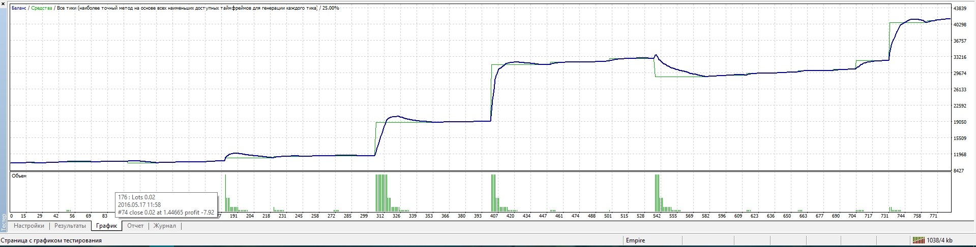The image size is (976, 247).
Task: Click the tooltip line 176 : Lots 0.02
Action: pyautogui.click(x=137, y=197)
